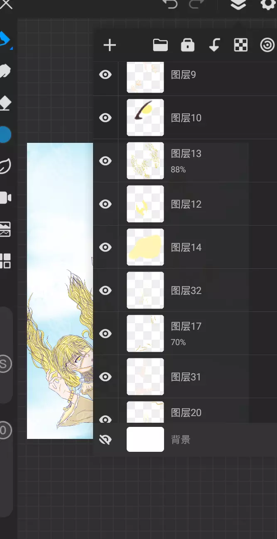Click the merge down arrow icon
The image size is (277, 539).
tap(214, 45)
